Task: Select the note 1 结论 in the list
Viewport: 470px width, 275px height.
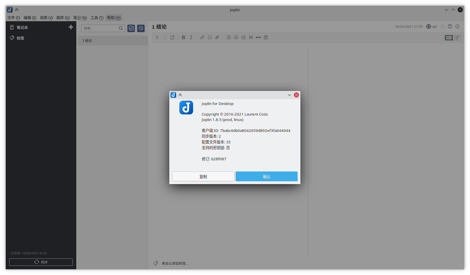Action: coord(113,40)
